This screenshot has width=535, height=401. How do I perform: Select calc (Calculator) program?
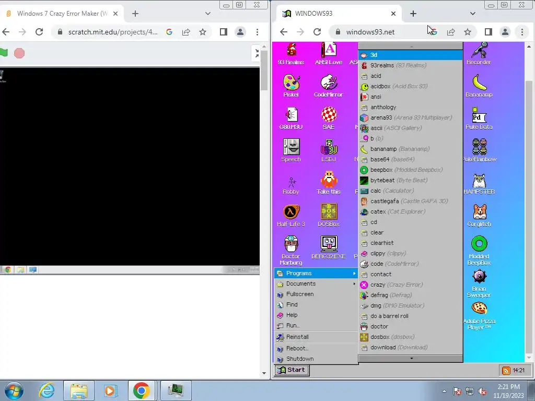[411, 191]
